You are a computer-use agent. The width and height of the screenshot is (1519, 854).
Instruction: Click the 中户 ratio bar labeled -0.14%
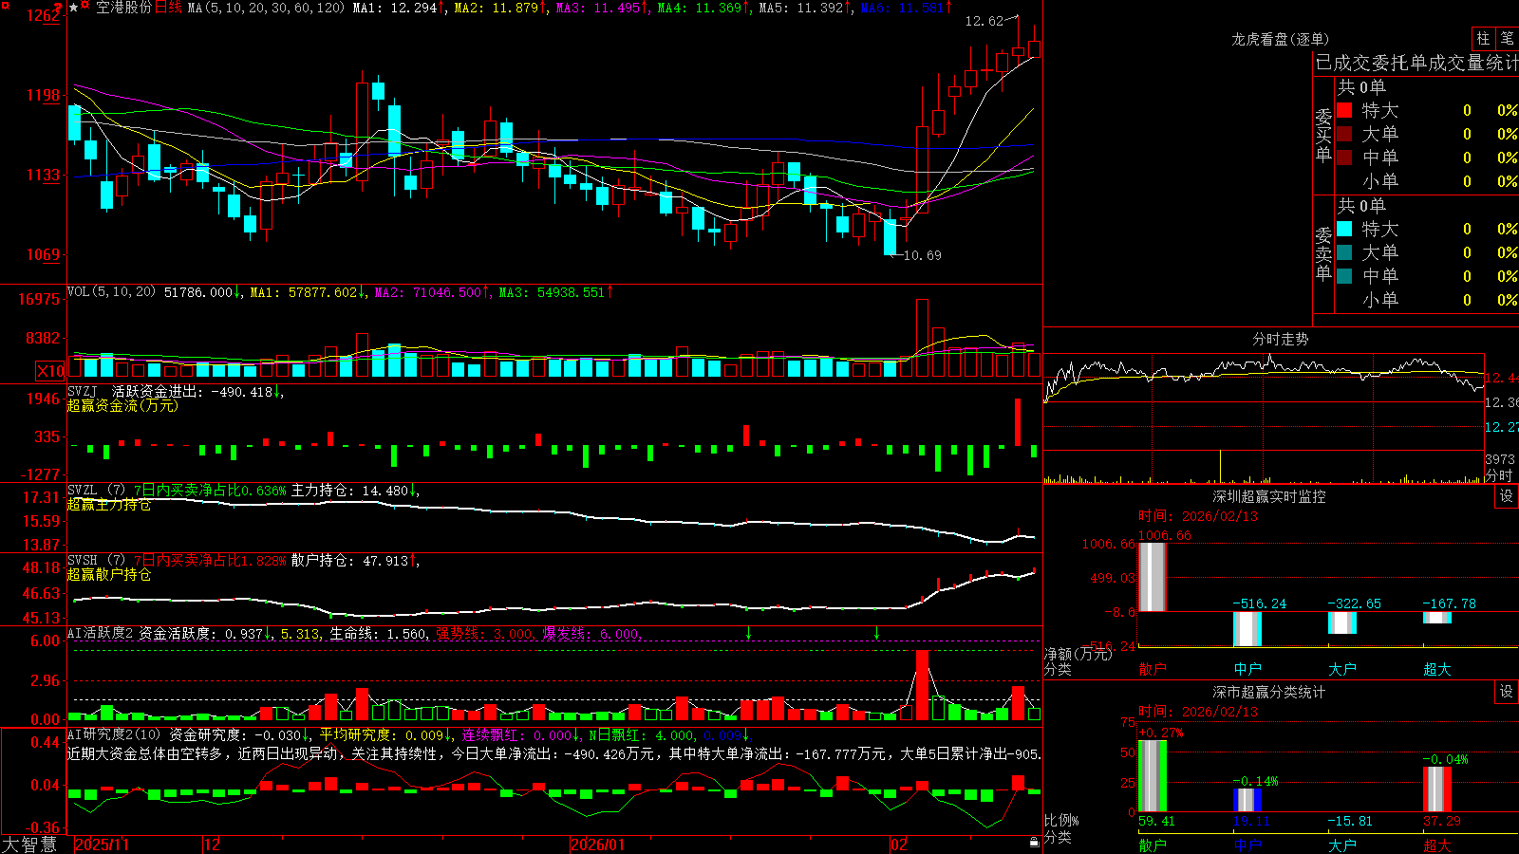(1247, 800)
